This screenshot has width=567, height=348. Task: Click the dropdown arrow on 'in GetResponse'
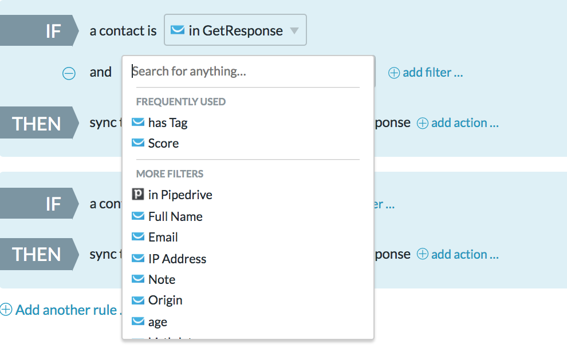click(294, 31)
